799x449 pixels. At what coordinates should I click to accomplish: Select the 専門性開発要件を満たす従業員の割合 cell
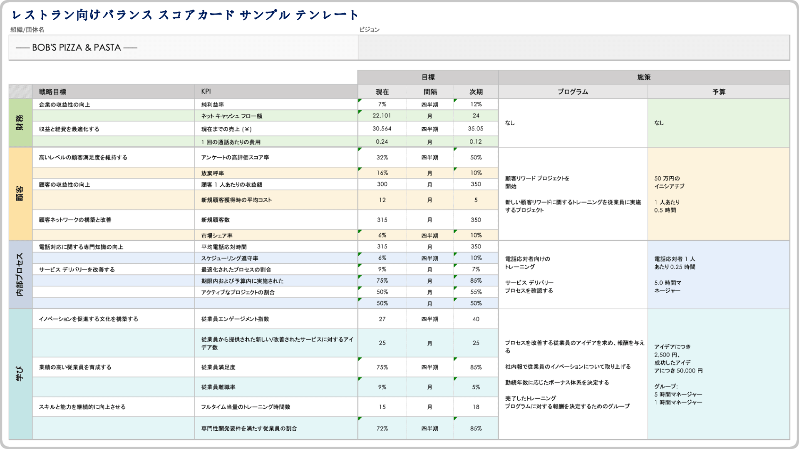[x=276, y=428]
